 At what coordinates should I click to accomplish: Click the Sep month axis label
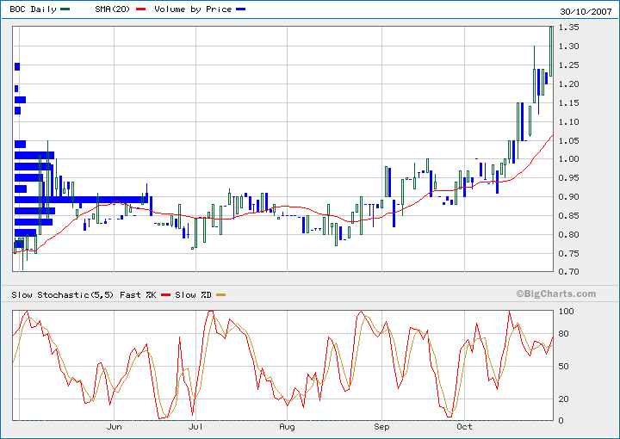point(381,427)
